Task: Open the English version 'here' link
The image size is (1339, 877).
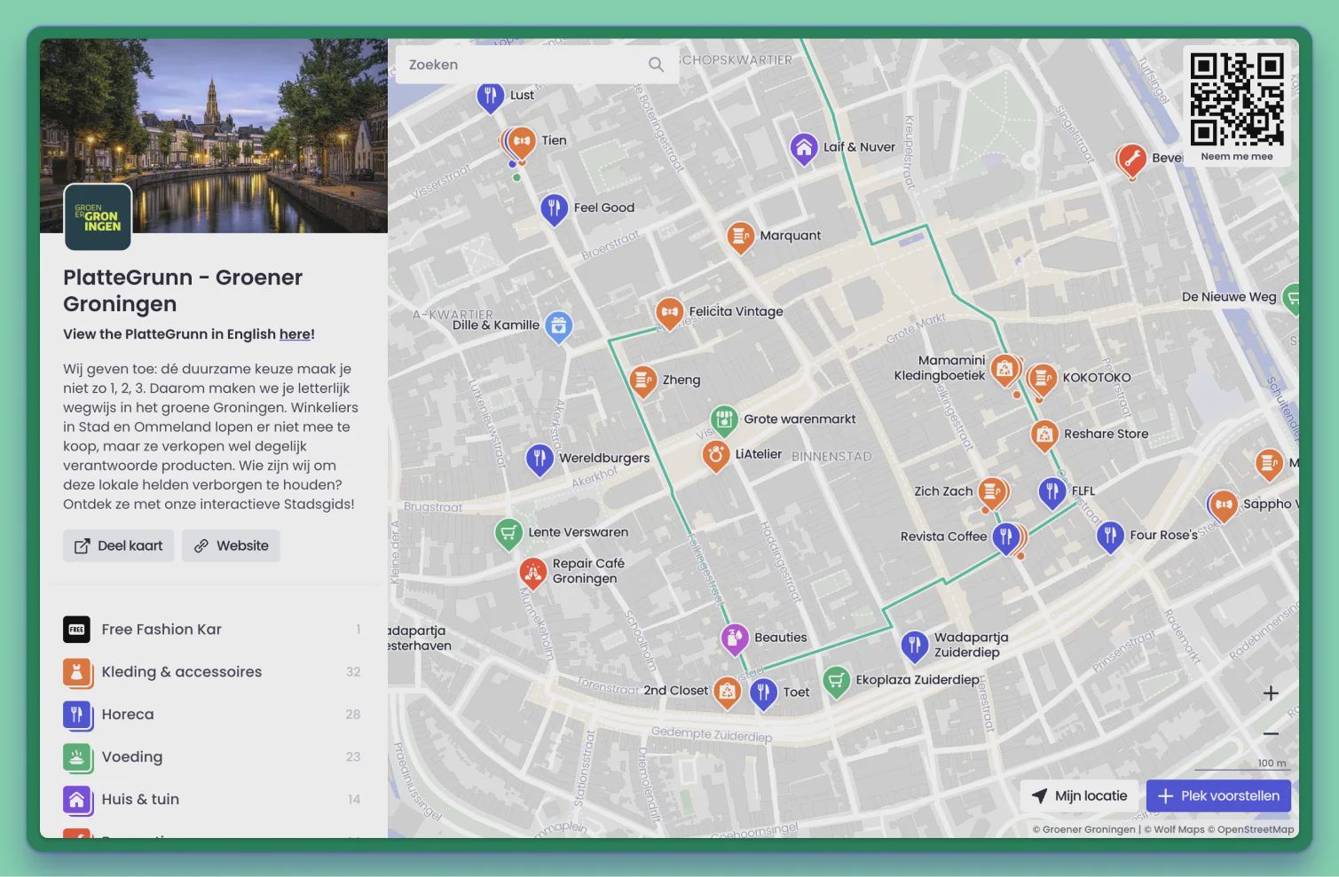Action: [295, 334]
